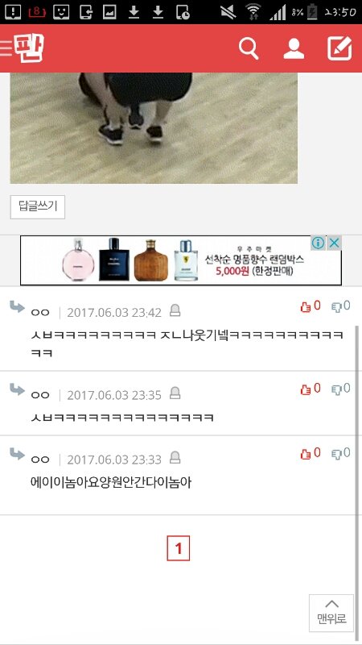Screen dimensions: 362x645
Task: Tap the write-post pencil icon
Action: coord(339,48)
